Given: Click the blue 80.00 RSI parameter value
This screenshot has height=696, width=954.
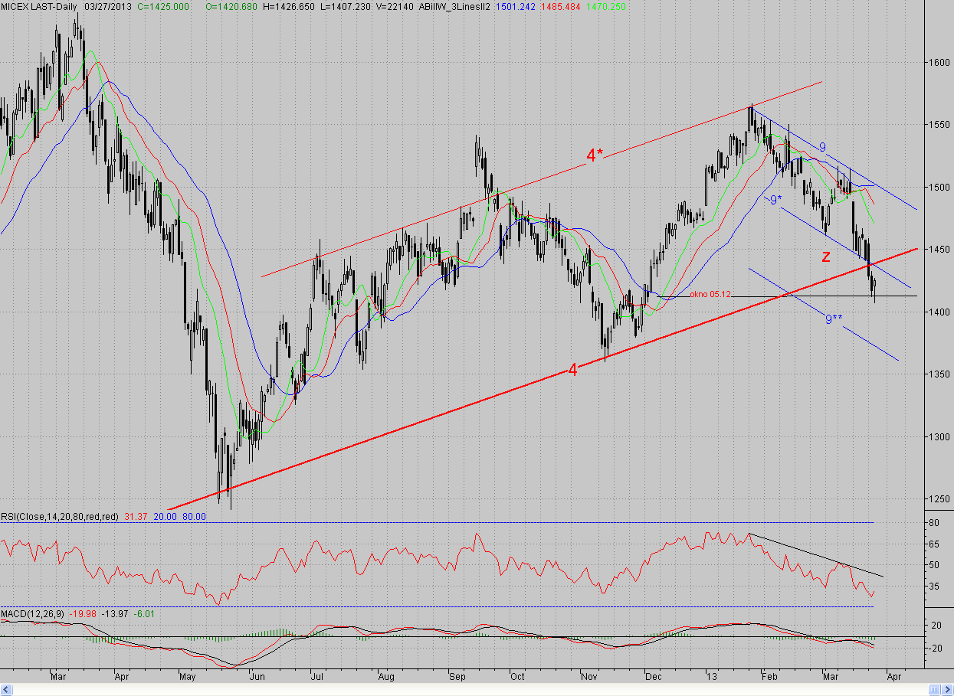Looking at the screenshot, I should click(194, 517).
